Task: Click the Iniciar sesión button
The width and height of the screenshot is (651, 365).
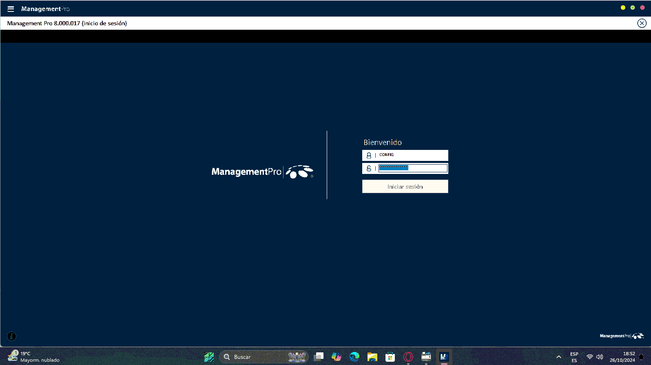Action: (x=405, y=187)
